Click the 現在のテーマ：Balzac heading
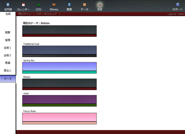Screen dimensions: 185x134 point(37,23)
